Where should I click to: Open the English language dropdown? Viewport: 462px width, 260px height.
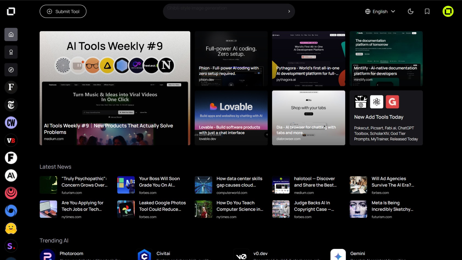(x=380, y=11)
